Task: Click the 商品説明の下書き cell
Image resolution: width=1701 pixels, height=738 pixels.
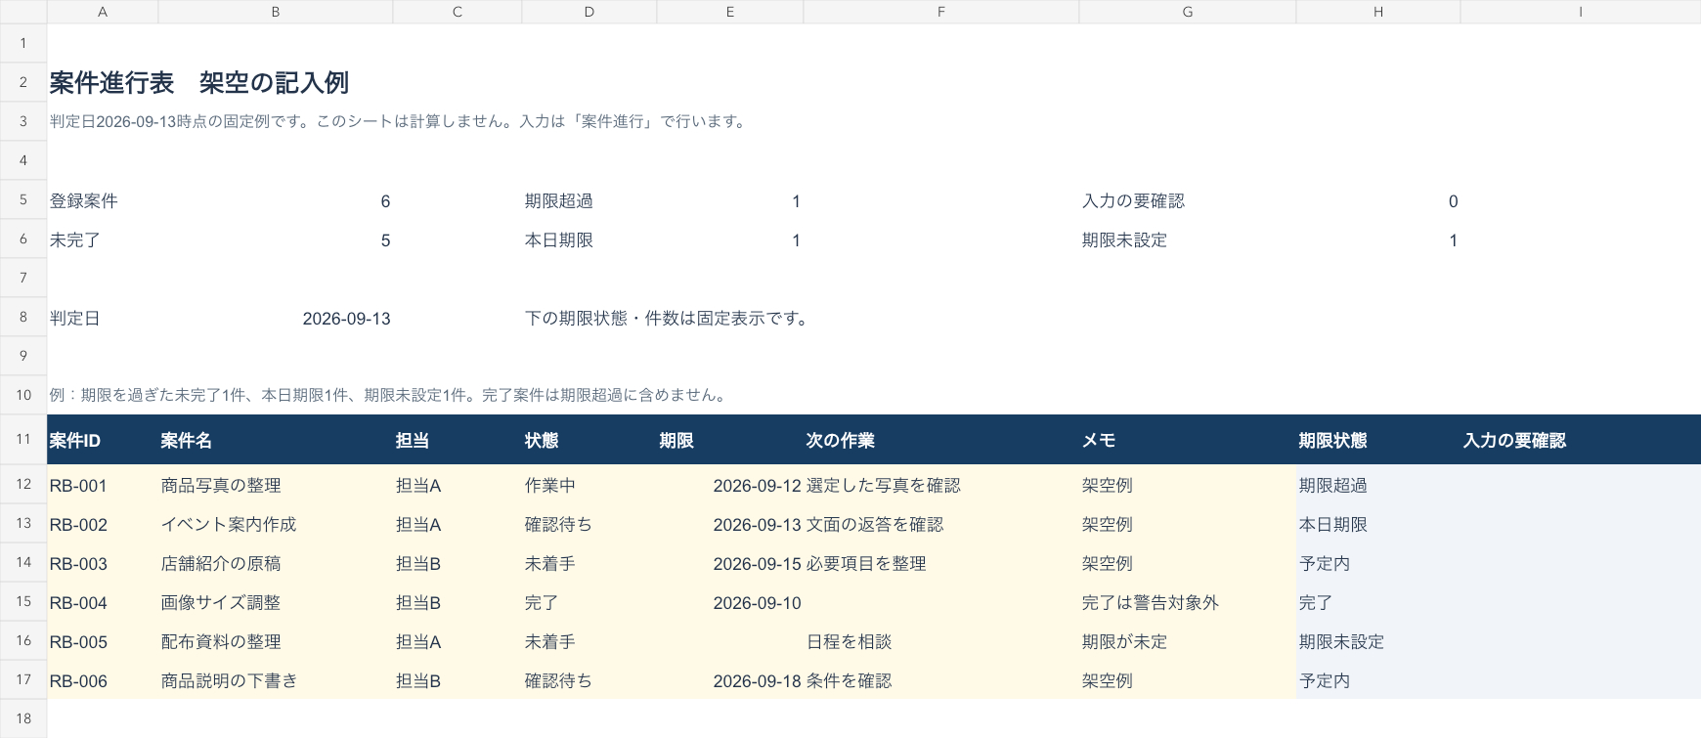Action: pos(276,680)
